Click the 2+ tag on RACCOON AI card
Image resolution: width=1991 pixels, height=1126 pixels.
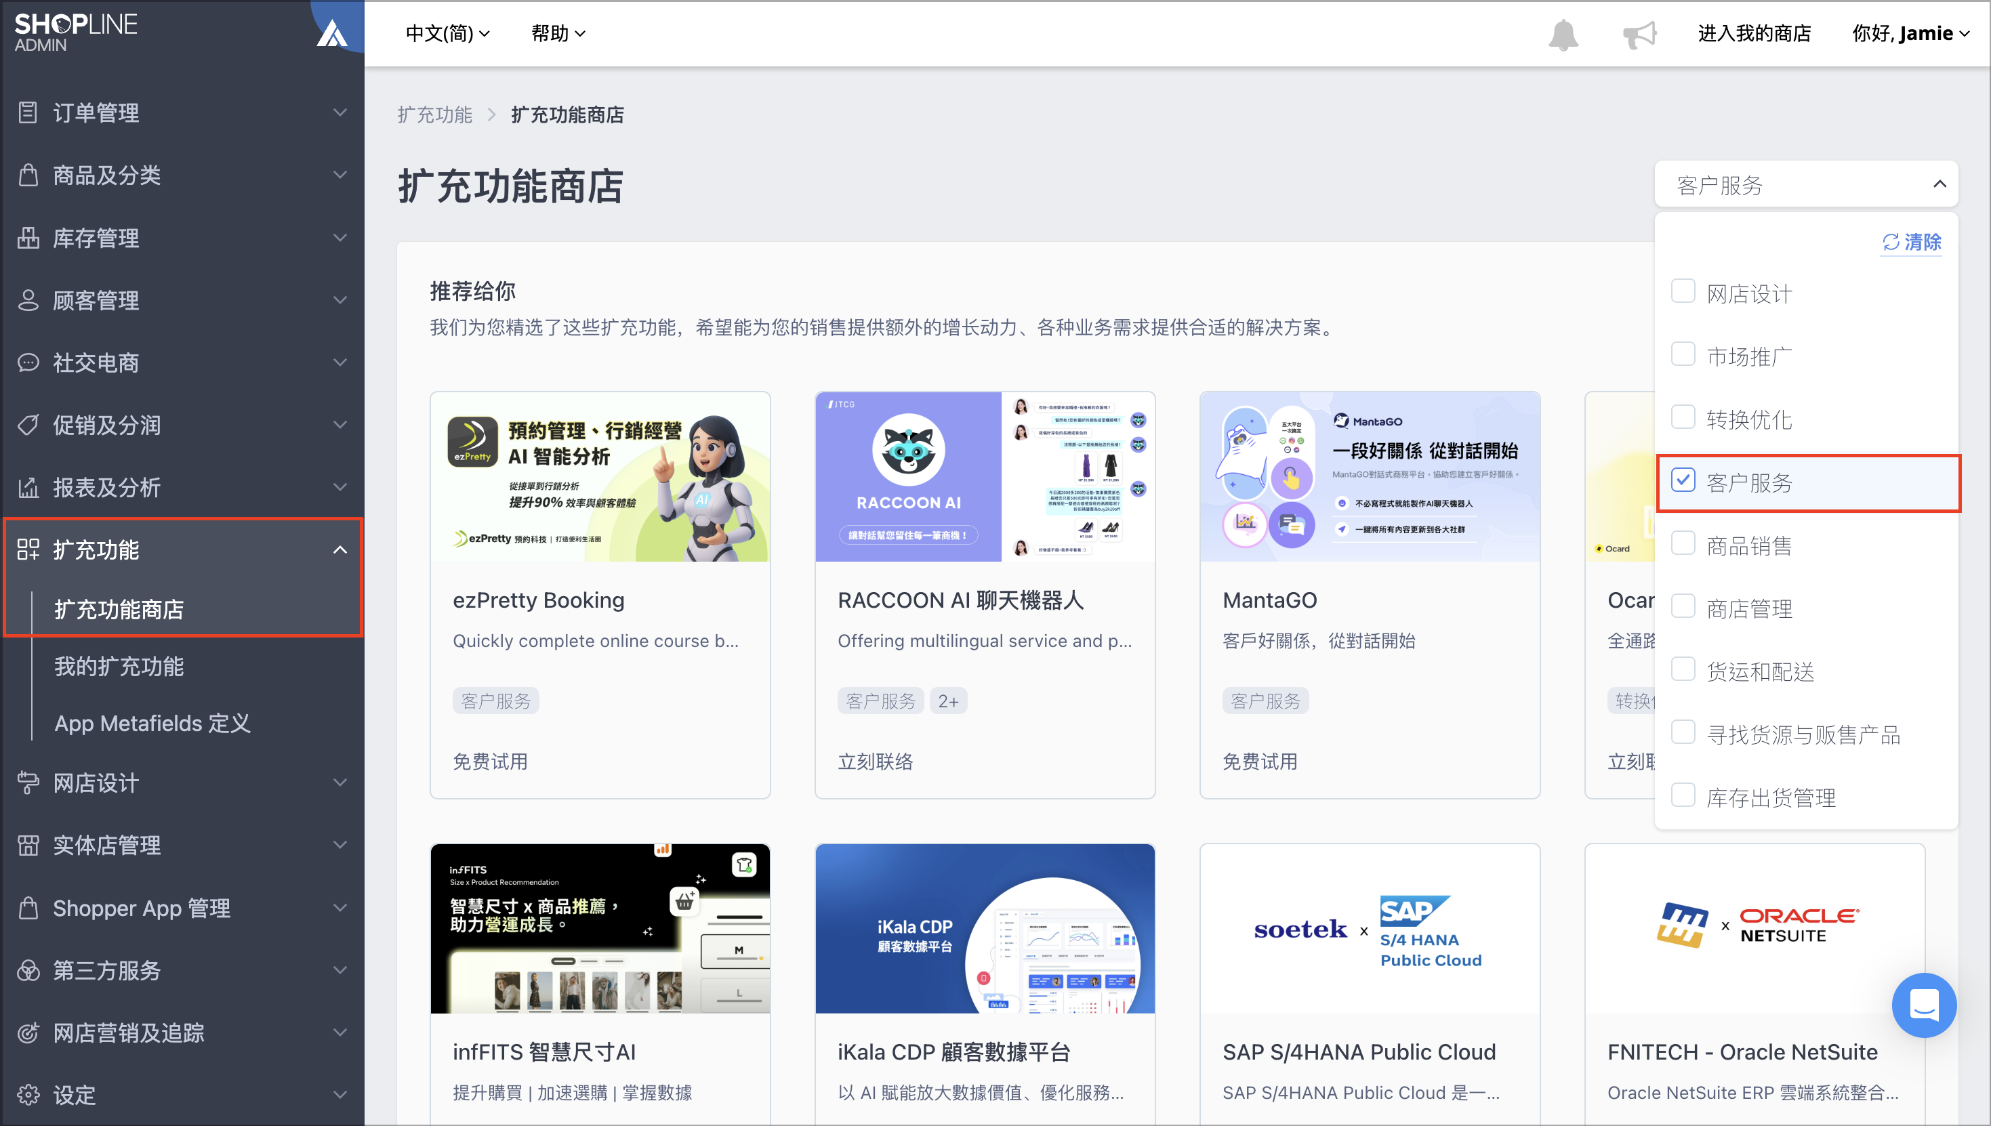click(x=948, y=701)
